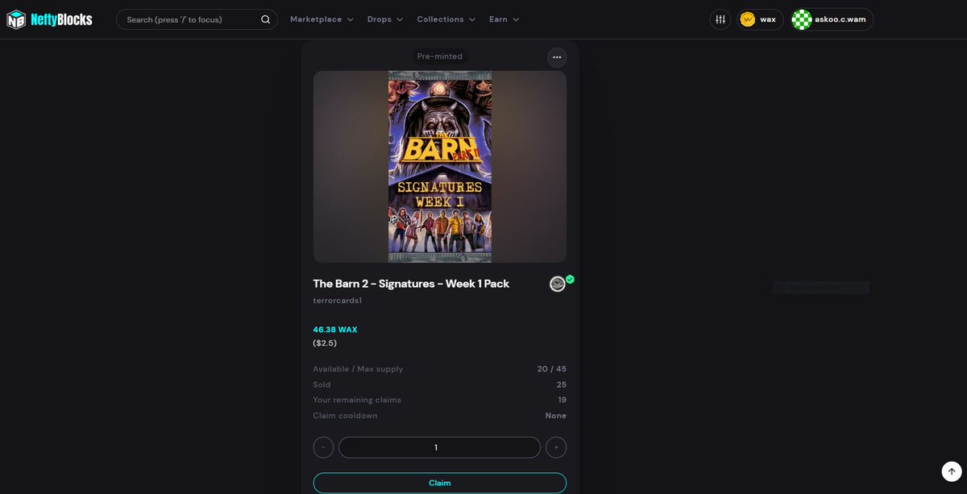Open the terrorcards1 collection link
Viewport: 967px width, 494px height.
pos(338,301)
